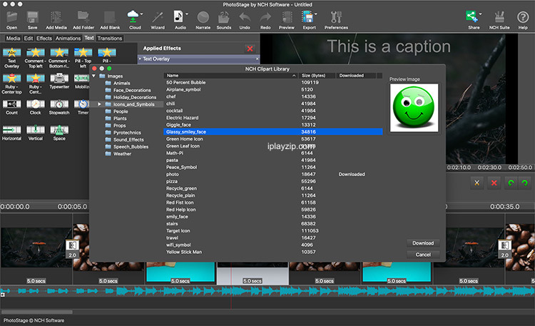Click the Redo icon
This screenshot has height=326, width=535.
pyautogui.click(x=265, y=20)
